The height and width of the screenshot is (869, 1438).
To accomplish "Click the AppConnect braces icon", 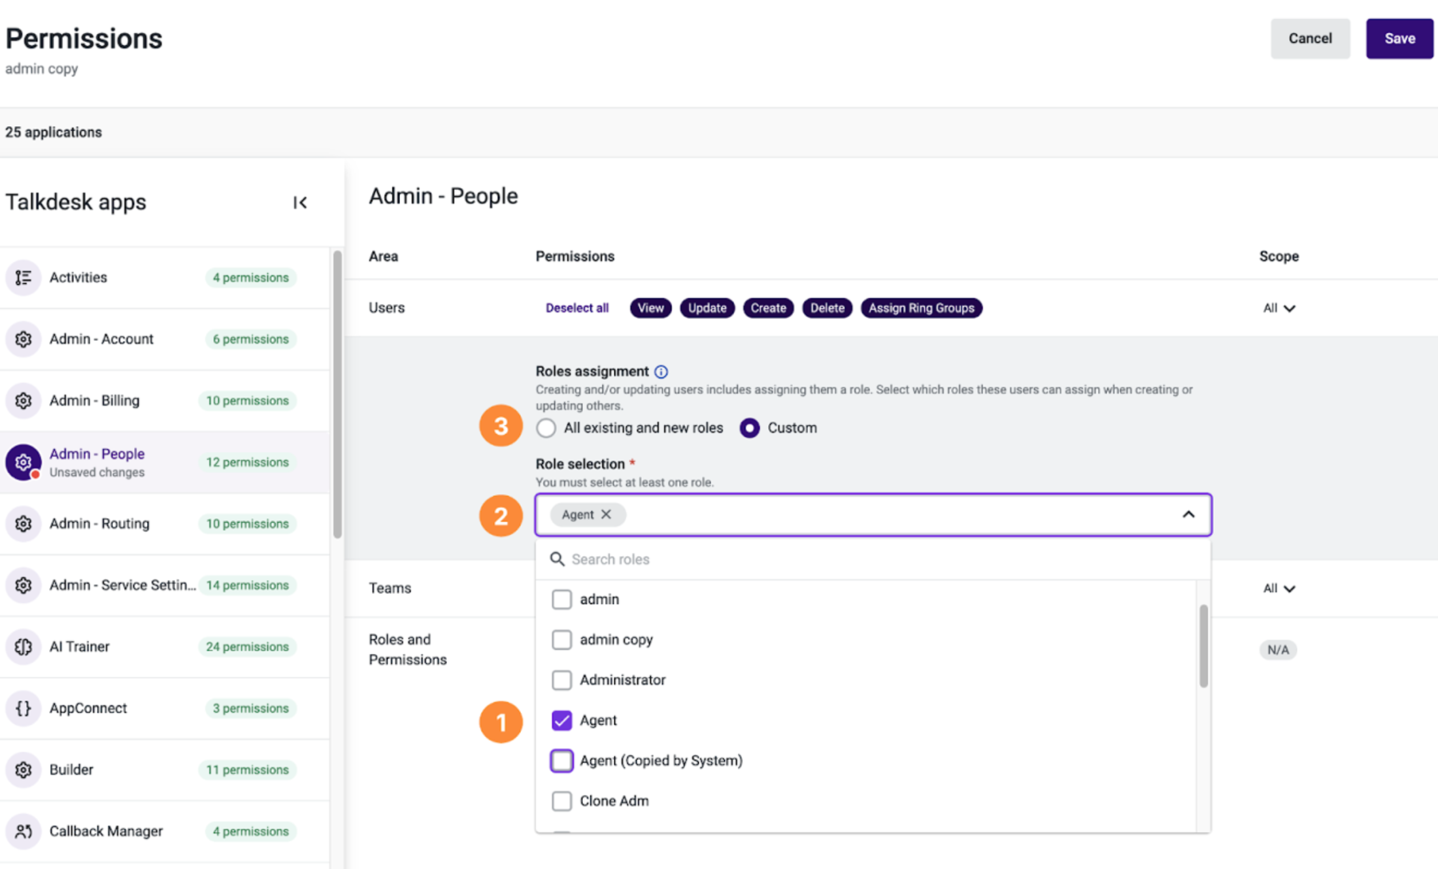I will (24, 708).
